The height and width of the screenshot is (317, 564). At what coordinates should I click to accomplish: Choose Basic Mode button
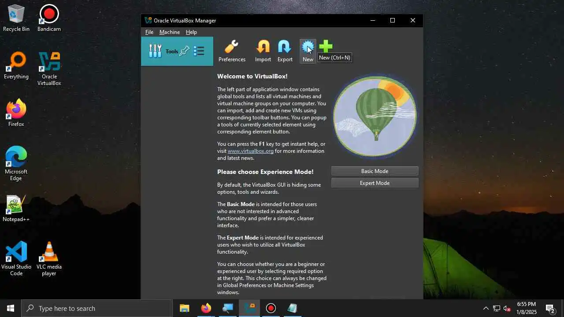click(x=375, y=171)
